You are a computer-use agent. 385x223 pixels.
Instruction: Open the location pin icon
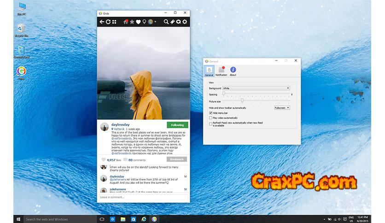[x=144, y=22]
